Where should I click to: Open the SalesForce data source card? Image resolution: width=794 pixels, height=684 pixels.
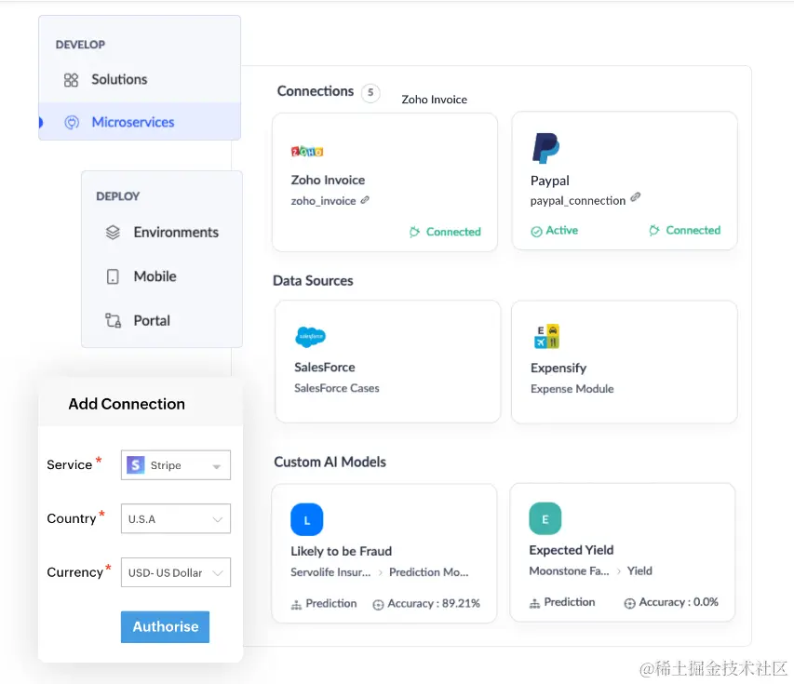(x=387, y=361)
